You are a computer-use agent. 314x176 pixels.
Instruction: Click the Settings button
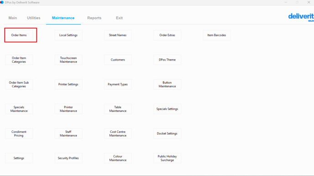tap(19, 158)
